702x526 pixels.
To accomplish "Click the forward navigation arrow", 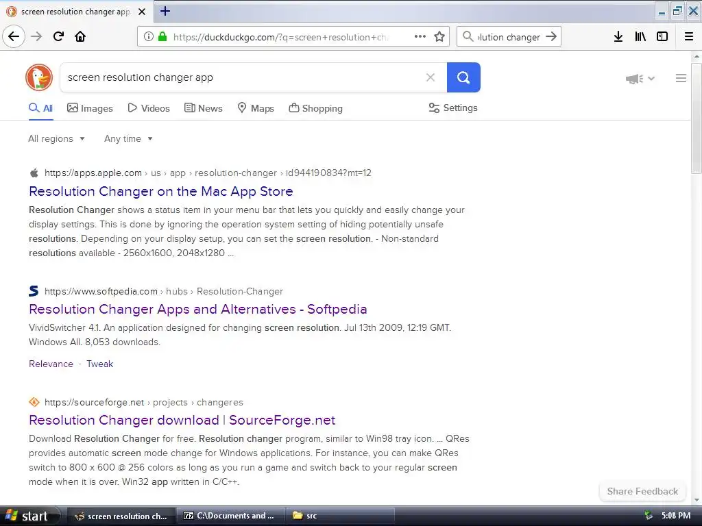I will pos(37,37).
